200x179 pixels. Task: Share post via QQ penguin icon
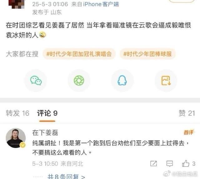(122, 80)
